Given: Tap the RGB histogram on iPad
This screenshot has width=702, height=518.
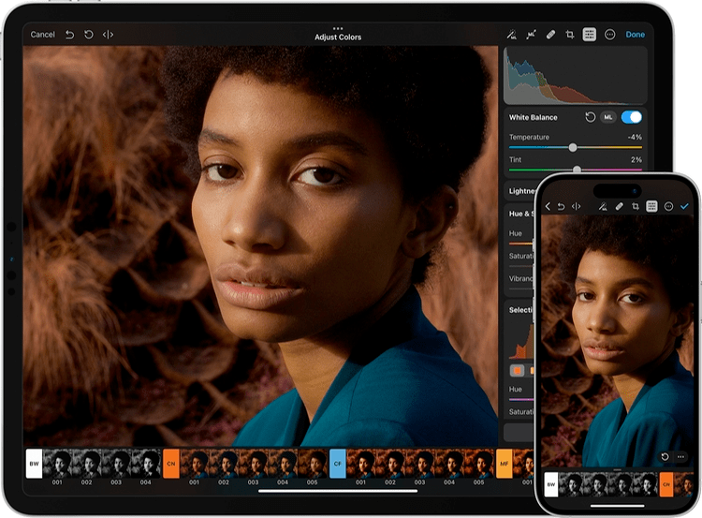Looking at the screenshot, I should tap(576, 75).
